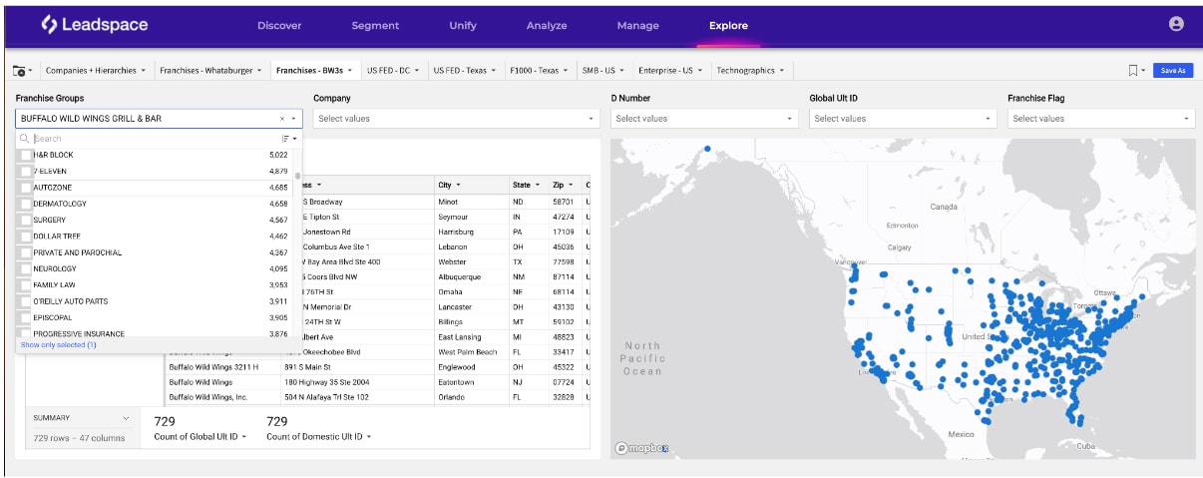Select the Franchises - BW3s tab
This screenshot has width=1203, height=478.
(x=314, y=71)
